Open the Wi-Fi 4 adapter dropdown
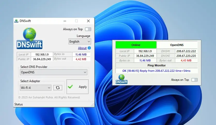The width and height of the screenshot is (216, 125). click(36, 88)
